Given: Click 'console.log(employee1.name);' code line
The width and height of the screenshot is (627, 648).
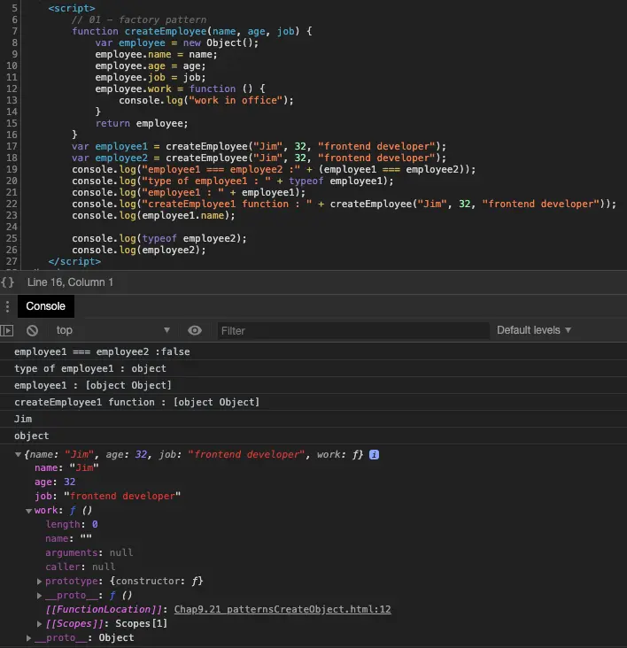Looking at the screenshot, I should coord(153,216).
